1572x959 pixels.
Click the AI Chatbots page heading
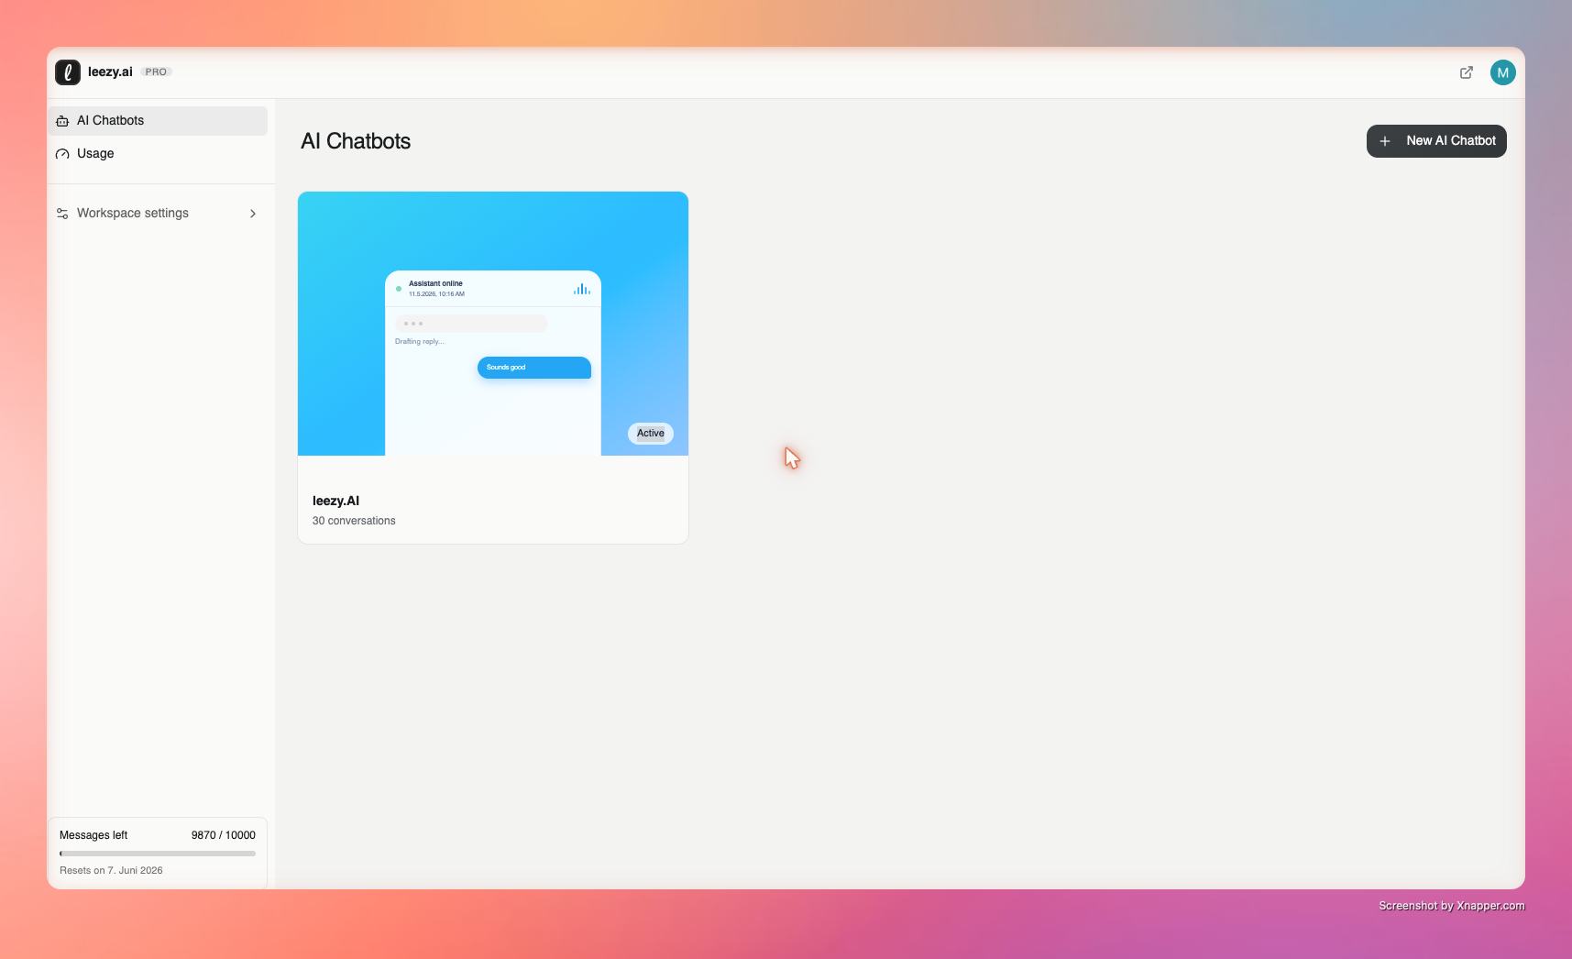point(356,141)
